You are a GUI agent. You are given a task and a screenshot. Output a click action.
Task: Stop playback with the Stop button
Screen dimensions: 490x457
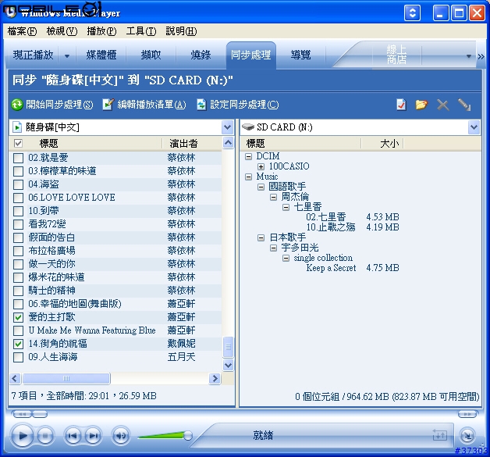tap(45, 435)
